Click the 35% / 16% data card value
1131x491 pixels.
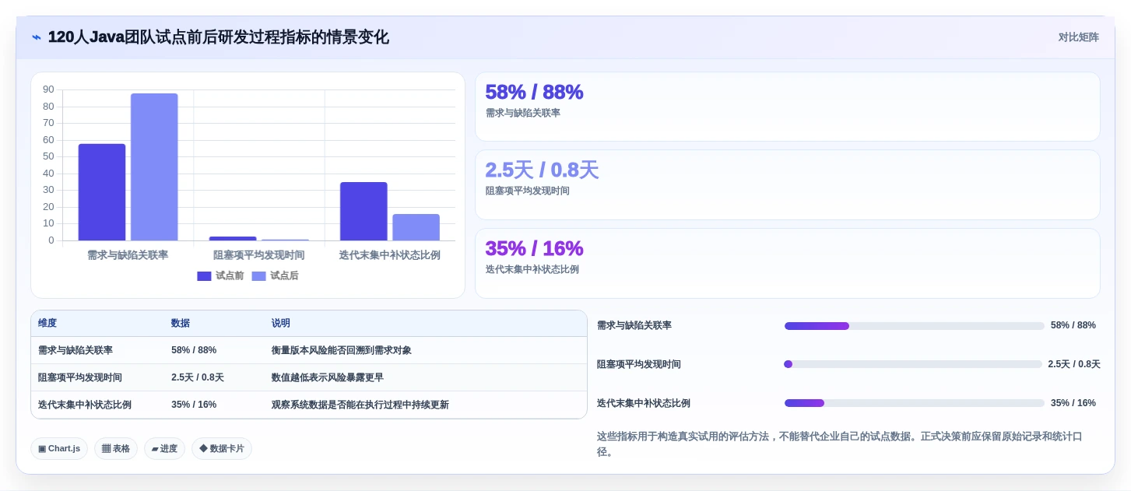(534, 248)
